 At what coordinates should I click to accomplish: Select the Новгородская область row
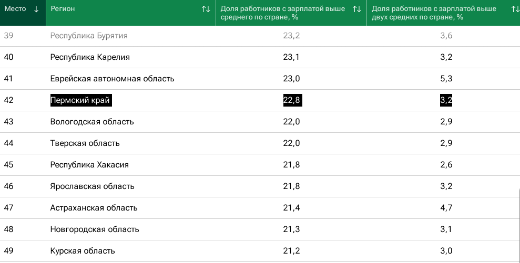pyautogui.click(x=95, y=229)
